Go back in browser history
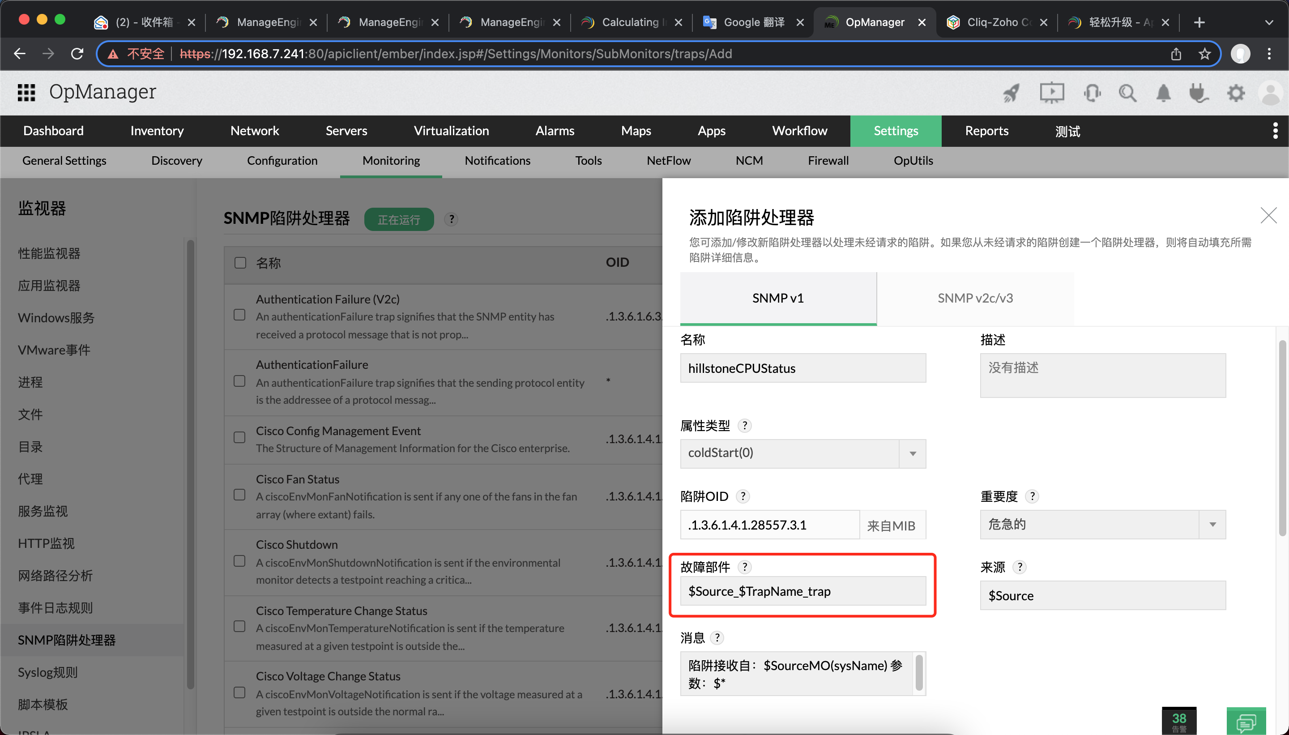The image size is (1289, 735). coord(20,54)
